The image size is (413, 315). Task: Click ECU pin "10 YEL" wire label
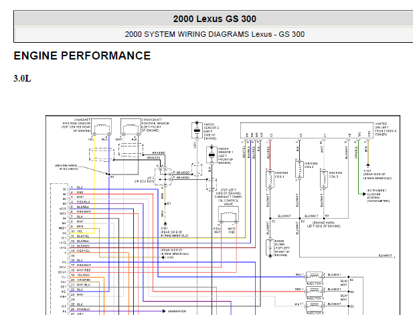[x=77, y=231]
